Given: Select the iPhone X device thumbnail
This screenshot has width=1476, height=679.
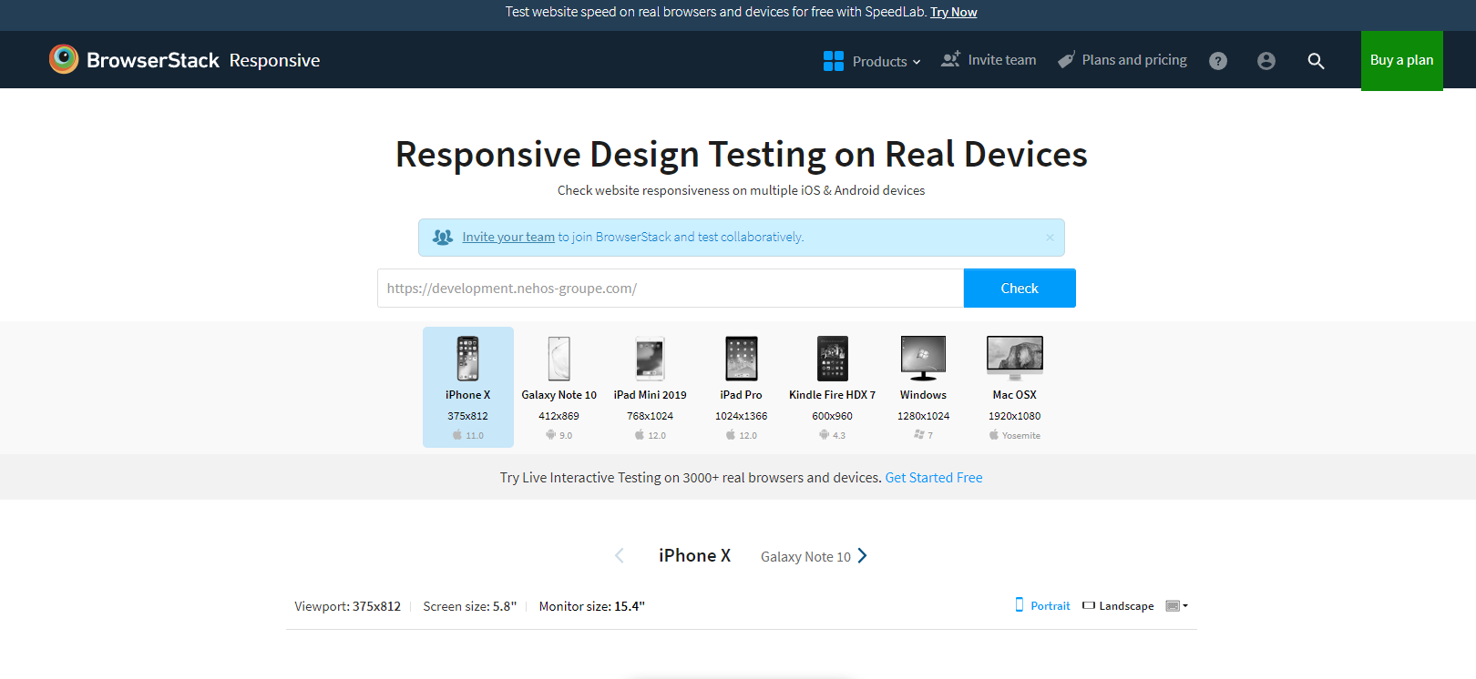Looking at the screenshot, I should pyautogui.click(x=468, y=387).
